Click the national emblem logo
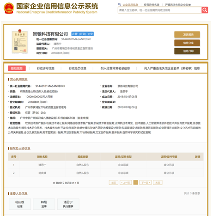The height and width of the screenshot is (217, 212). coord(9,8)
